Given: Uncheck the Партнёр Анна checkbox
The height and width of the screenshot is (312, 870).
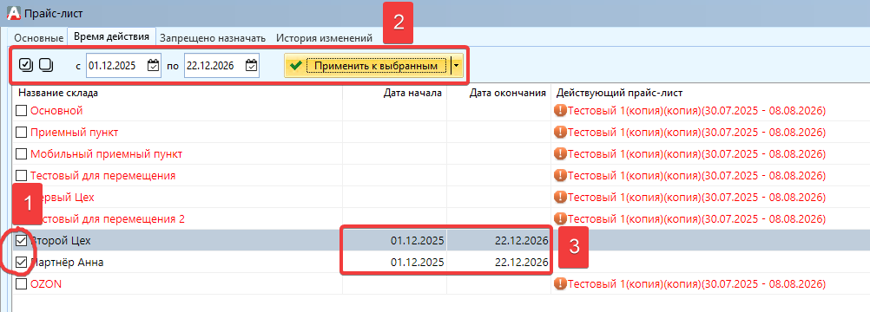Looking at the screenshot, I should (21, 263).
